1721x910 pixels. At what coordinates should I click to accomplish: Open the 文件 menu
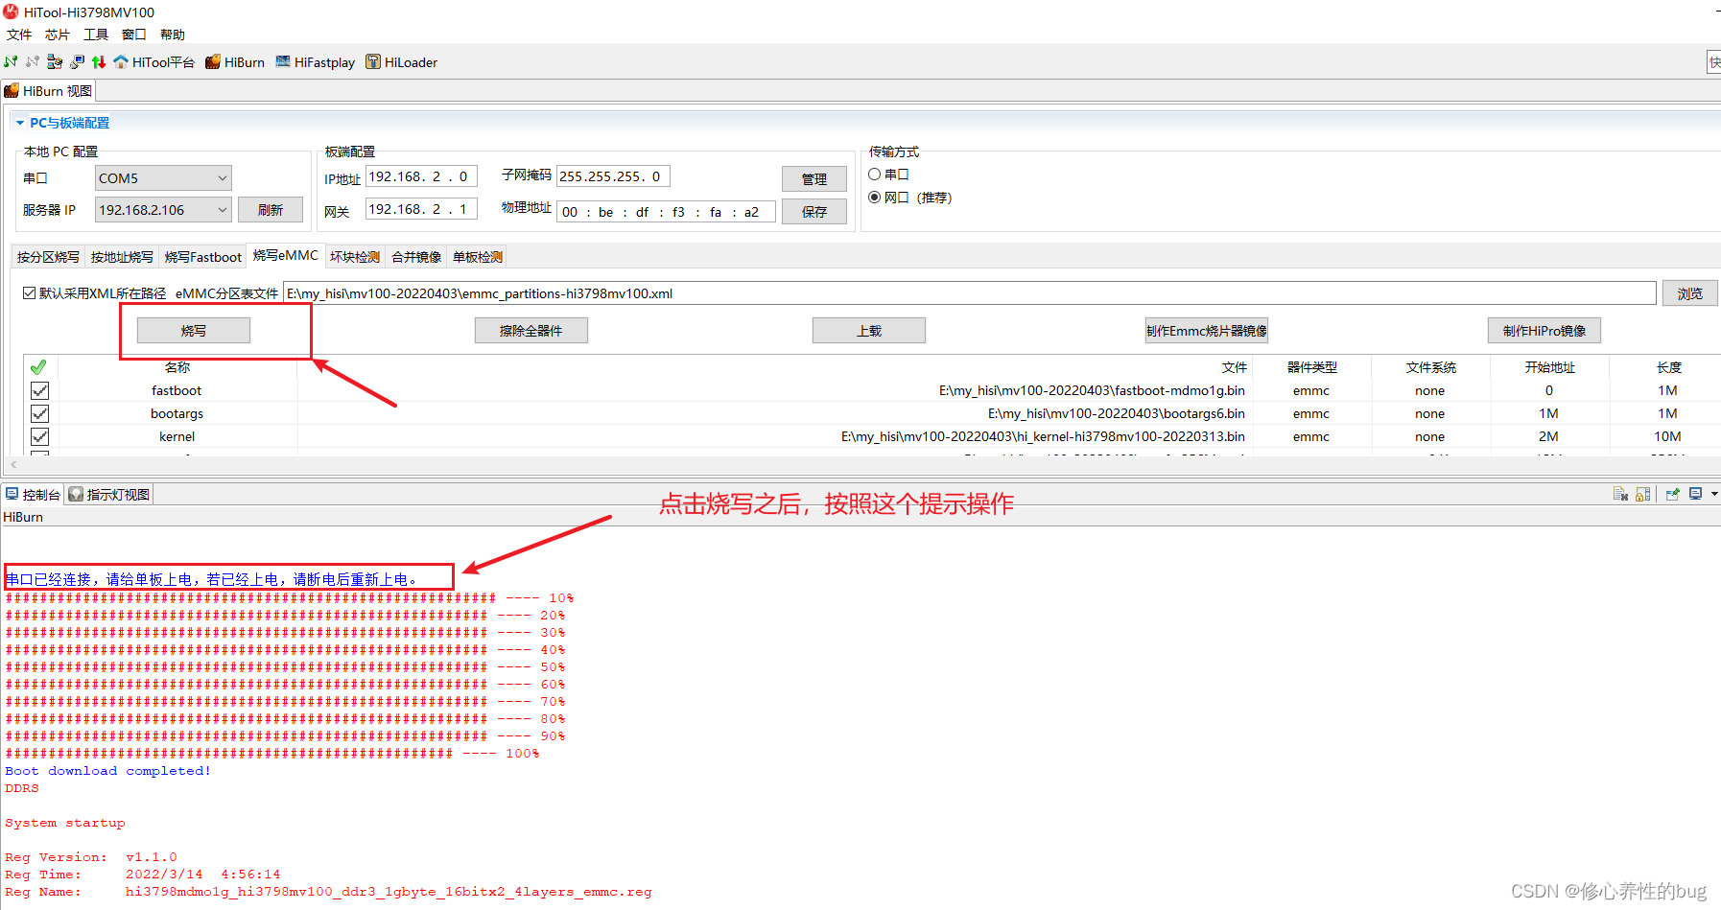[19, 35]
